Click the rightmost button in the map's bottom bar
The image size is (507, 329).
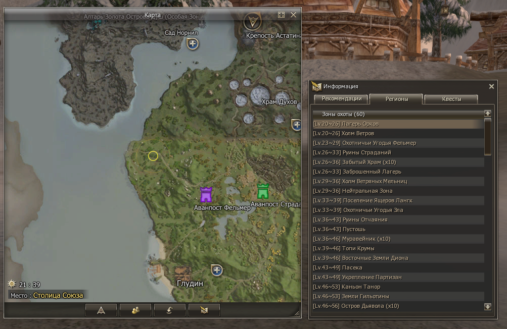pyautogui.click(x=204, y=310)
